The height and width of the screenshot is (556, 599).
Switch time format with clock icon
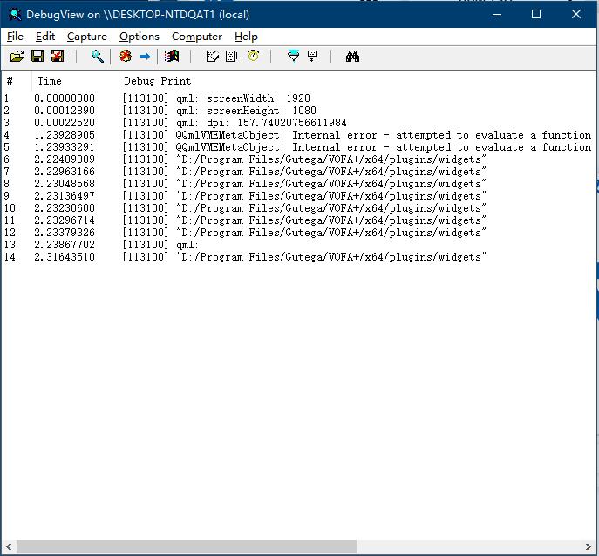[x=253, y=57]
